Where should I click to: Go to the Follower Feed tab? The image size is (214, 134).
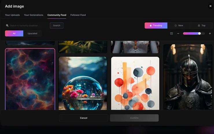(x=78, y=15)
